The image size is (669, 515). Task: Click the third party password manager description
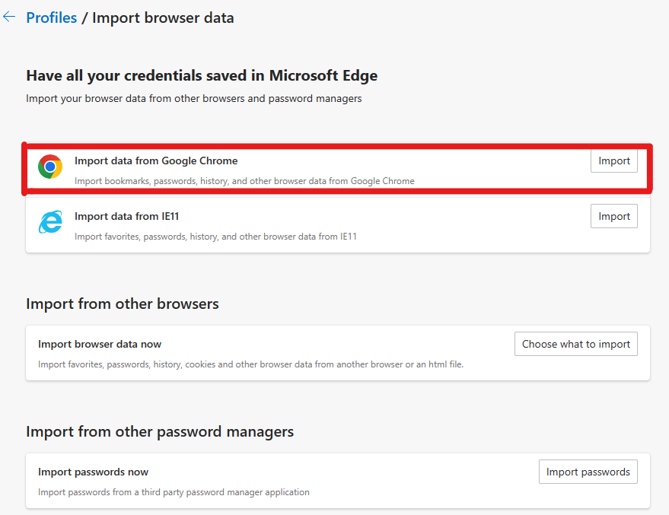click(174, 492)
